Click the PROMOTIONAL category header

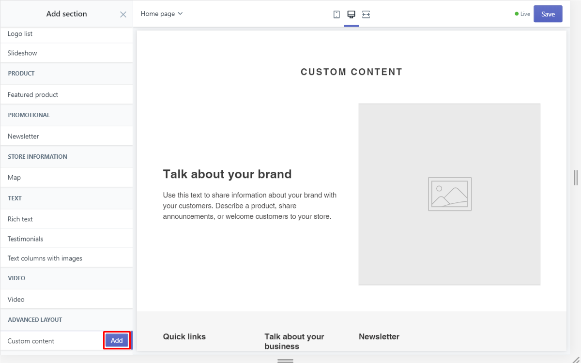pyautogui.click(x=66, y=115)
